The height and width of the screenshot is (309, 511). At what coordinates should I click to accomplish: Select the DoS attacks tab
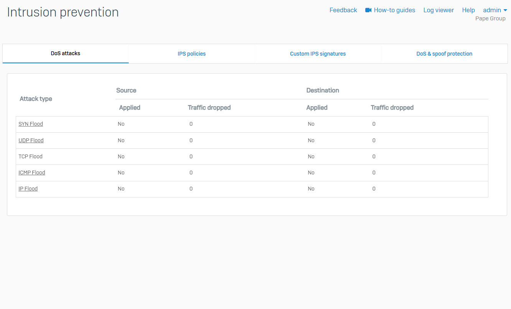[x=66, y=54]
